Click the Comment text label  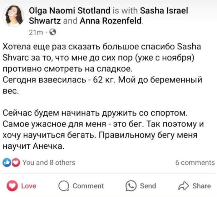[x=88, y=186]
